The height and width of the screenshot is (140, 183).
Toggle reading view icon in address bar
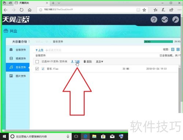pyautogui.click(x=138, y=10)
